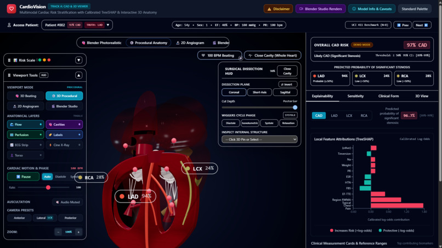
Task: Select 3D Procedural viewport mode
Action: (x=64, y=96)
